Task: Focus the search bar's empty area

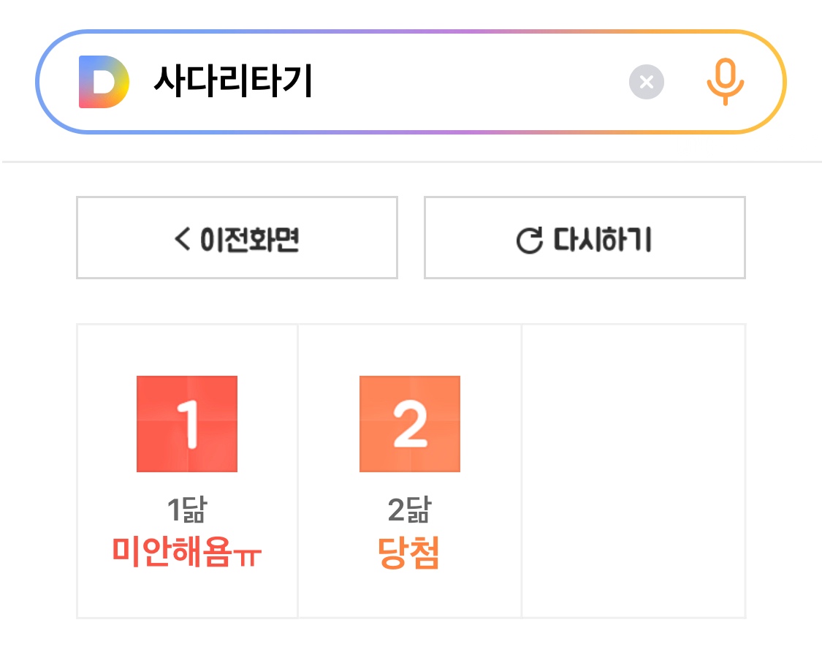Action: tap(468, 82)
